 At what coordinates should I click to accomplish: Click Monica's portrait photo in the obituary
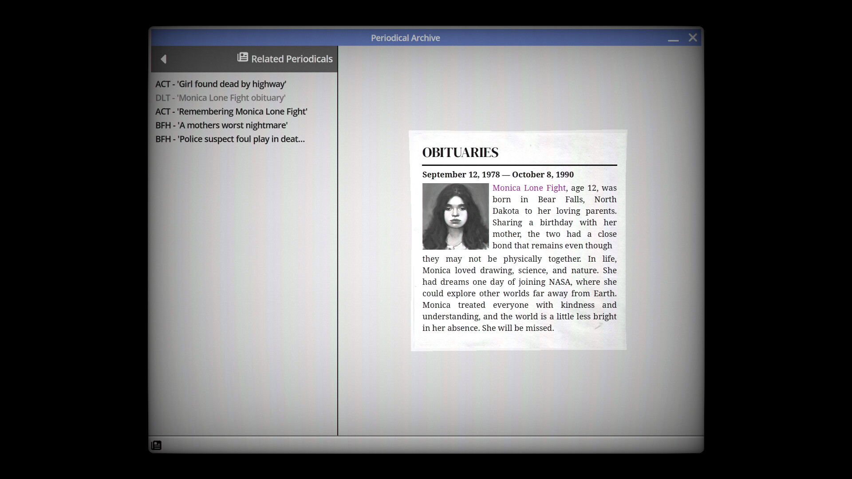click(x=455, y=216)
